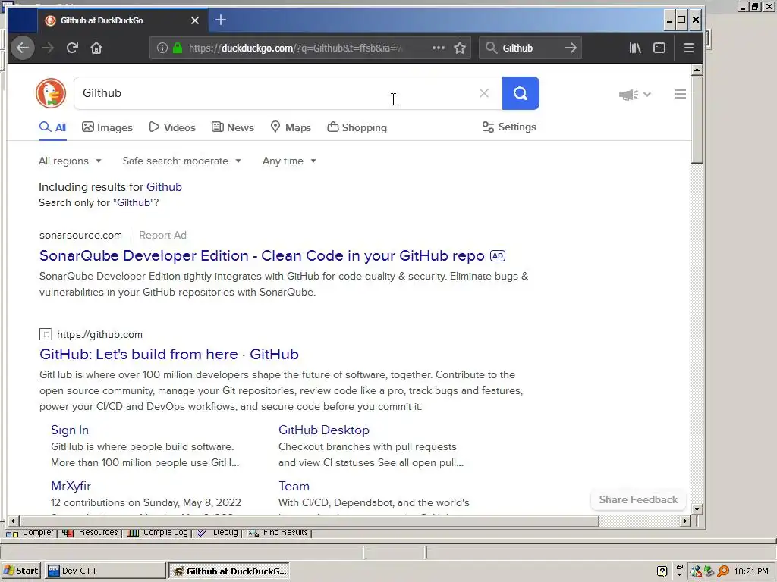Switch to the Shopping tab
The width and height of the screenshot is (777, 582).
click(x=357, y=127)
